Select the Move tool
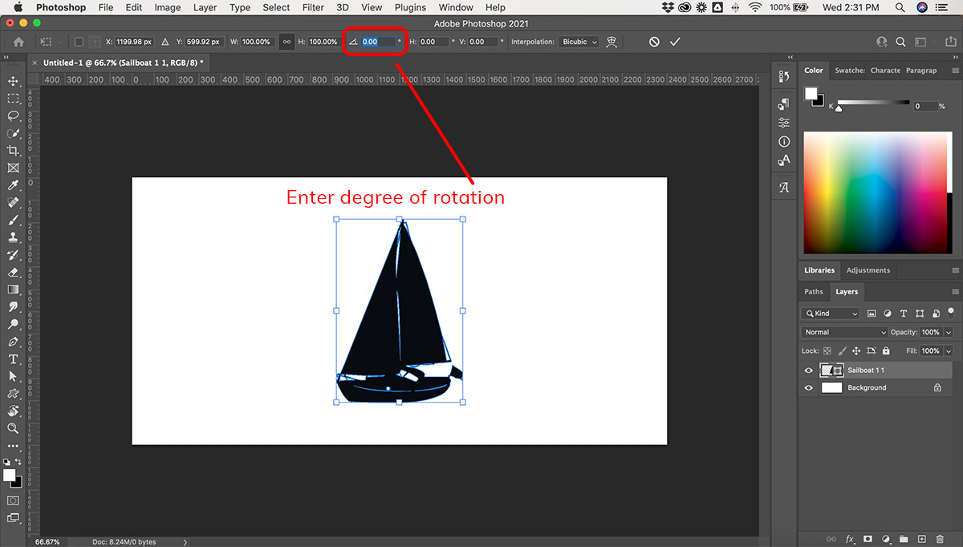Viewport: 963px width, 547px height. tap(13, 81)
